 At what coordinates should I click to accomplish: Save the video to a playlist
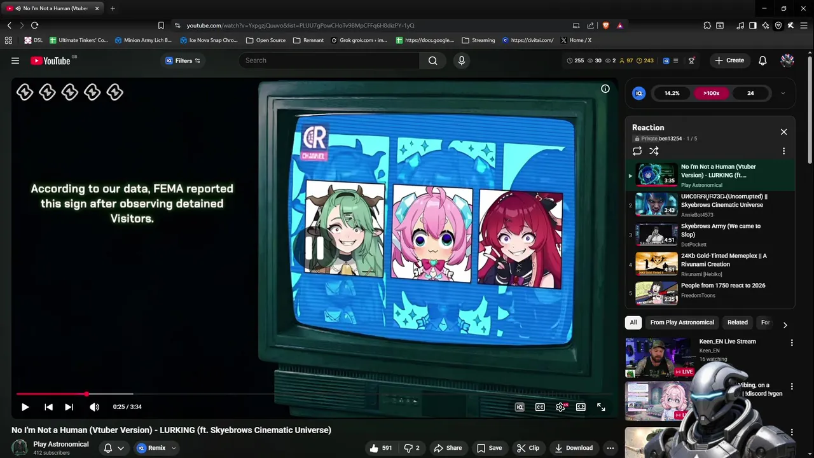(489, 448)
